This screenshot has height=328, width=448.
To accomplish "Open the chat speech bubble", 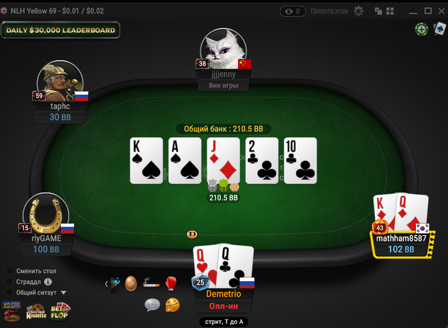I will pos(152,305).
